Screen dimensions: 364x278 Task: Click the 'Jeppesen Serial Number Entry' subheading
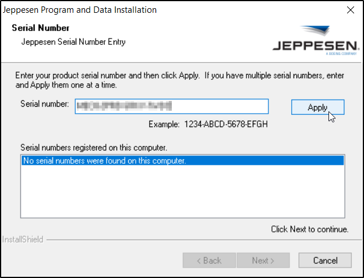point(73,42)
